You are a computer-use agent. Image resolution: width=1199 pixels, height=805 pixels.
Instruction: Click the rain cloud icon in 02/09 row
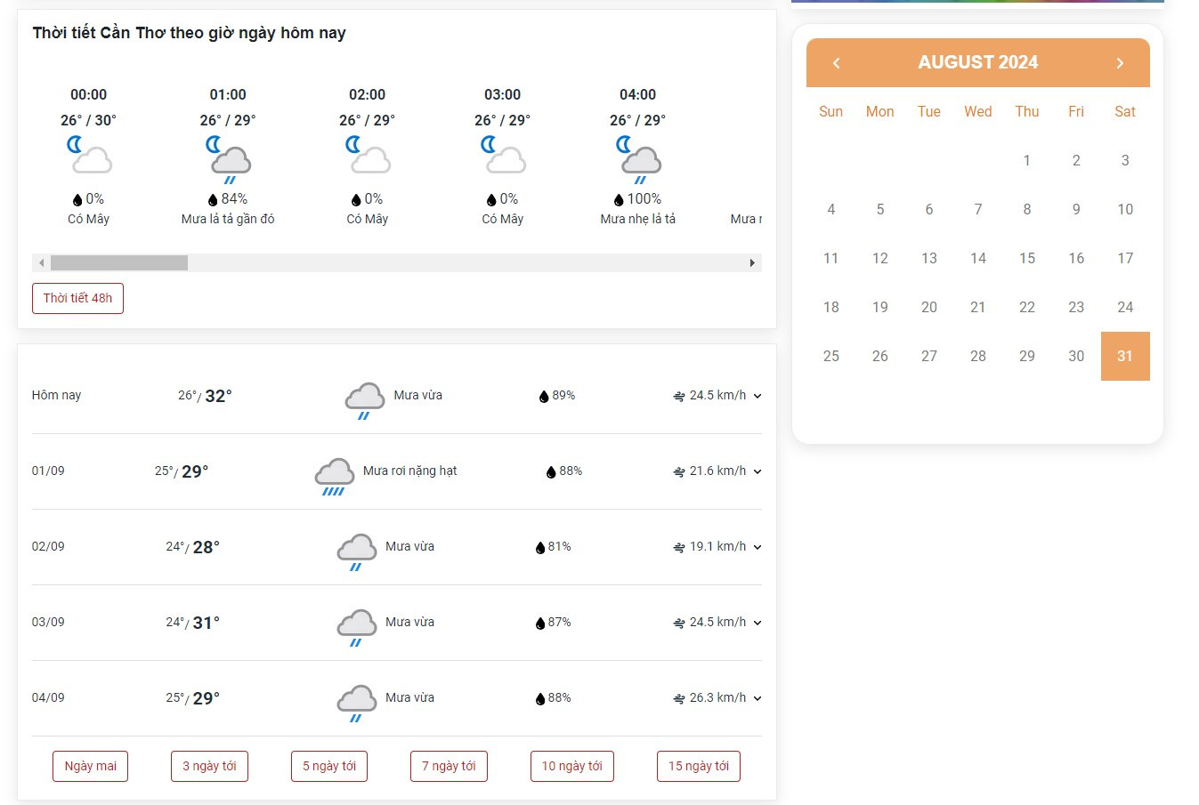click(x=356, y=551)
